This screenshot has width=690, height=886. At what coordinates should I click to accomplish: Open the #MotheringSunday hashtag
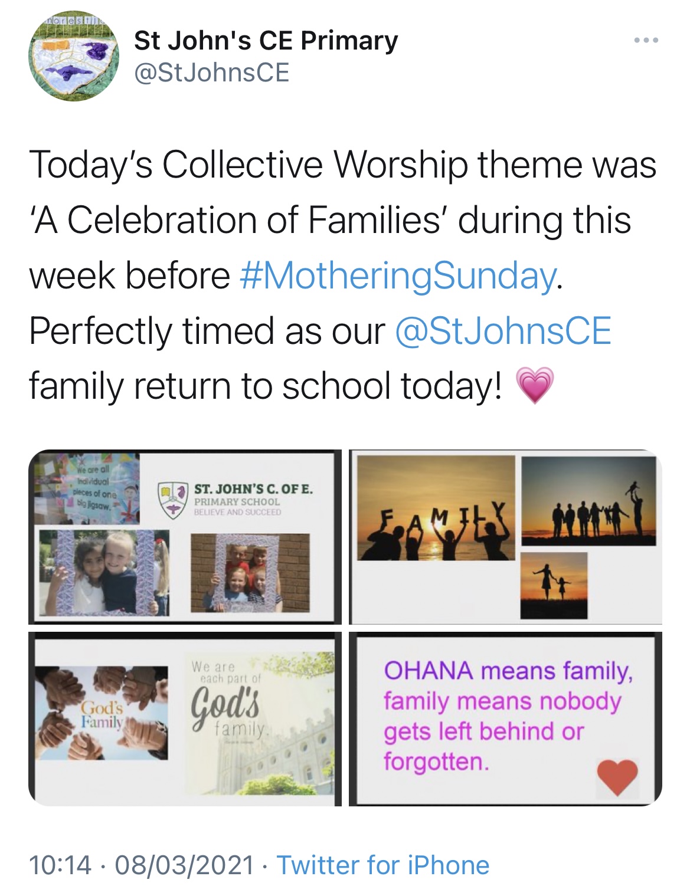(398, 275)
